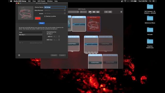Click the add device plus button in MIDI Studio
165x93 pixels.
pyautogui.click(x=81, y=12)
